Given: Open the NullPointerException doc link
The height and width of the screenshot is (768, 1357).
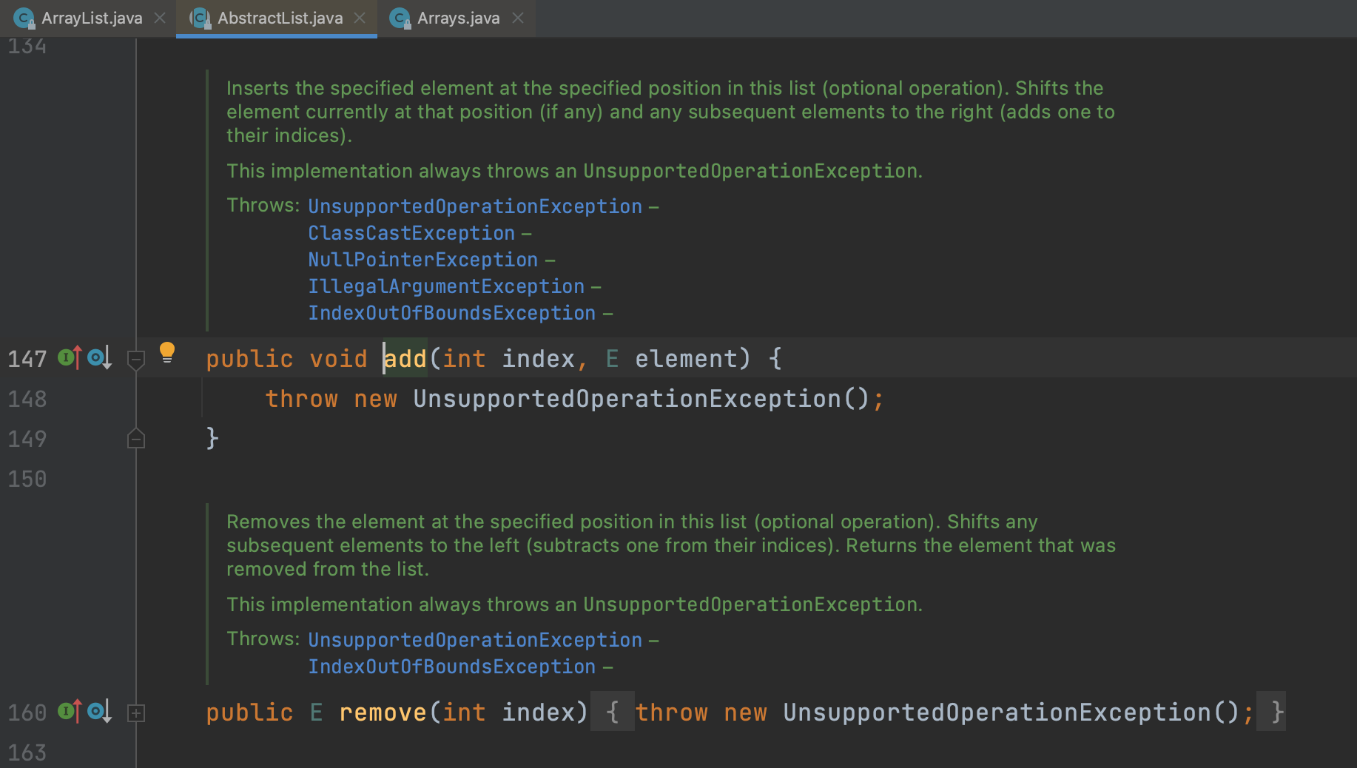Looking at the screenshot, I should coord(422,260).
